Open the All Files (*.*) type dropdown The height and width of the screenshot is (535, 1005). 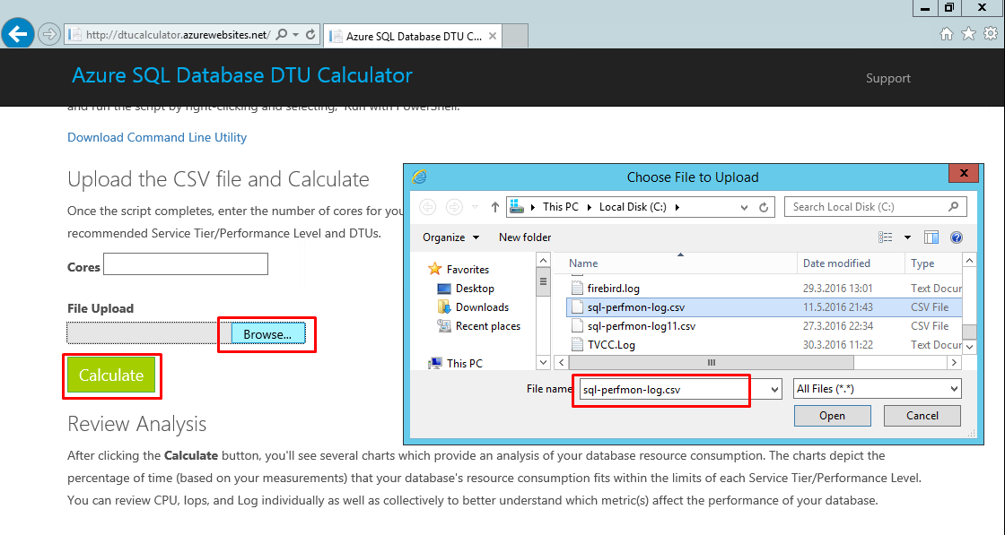click(x=877, y=388)
